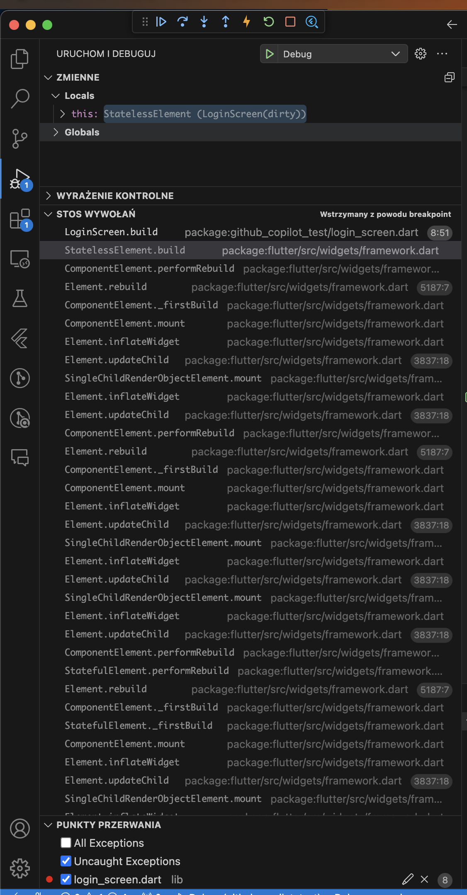Image resolution: width=467 pixels, height=895 pixels.
Task: Open the Extensions view
Action: 19,219
